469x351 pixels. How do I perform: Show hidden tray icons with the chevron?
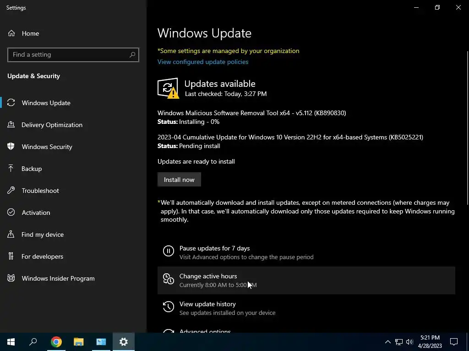pyautogui.click(x=387, y=342)
